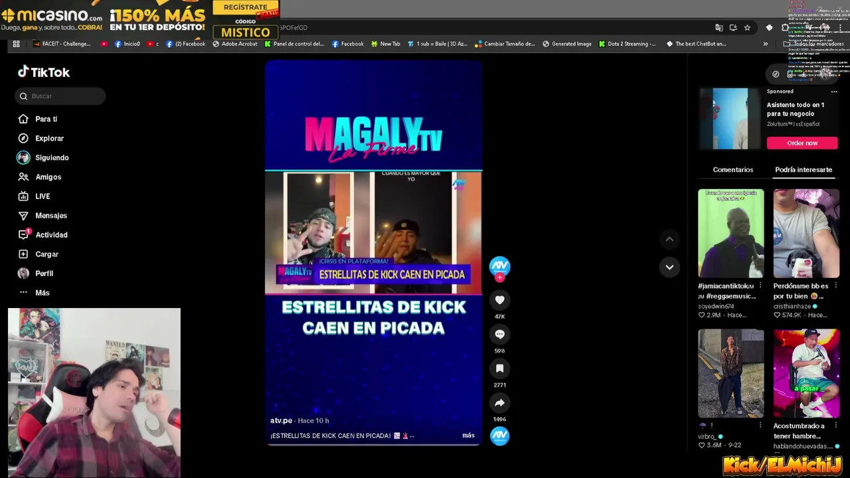Image resolution: width=850 pixels, height=478 pixels.
Task: Click the Perfil avatar icon
Action: [23, 273]
